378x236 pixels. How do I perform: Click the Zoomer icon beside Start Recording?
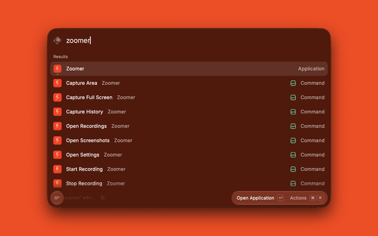tap(57, 169)
